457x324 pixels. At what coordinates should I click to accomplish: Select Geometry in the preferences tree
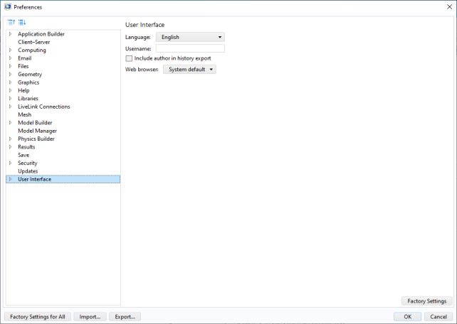point(30,74)
